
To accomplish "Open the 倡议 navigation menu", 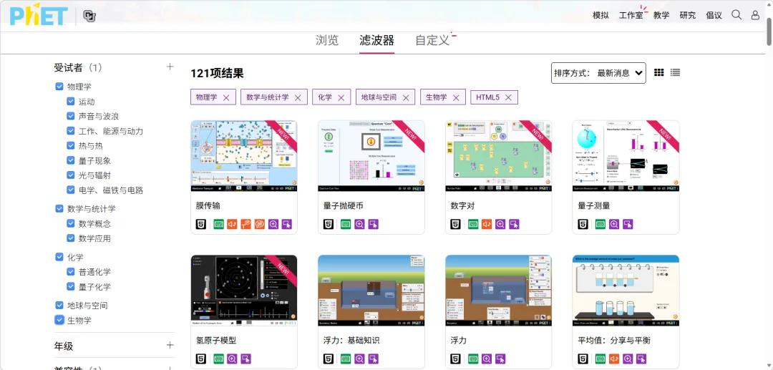I will pyautogui.click(x=714, y=15).
